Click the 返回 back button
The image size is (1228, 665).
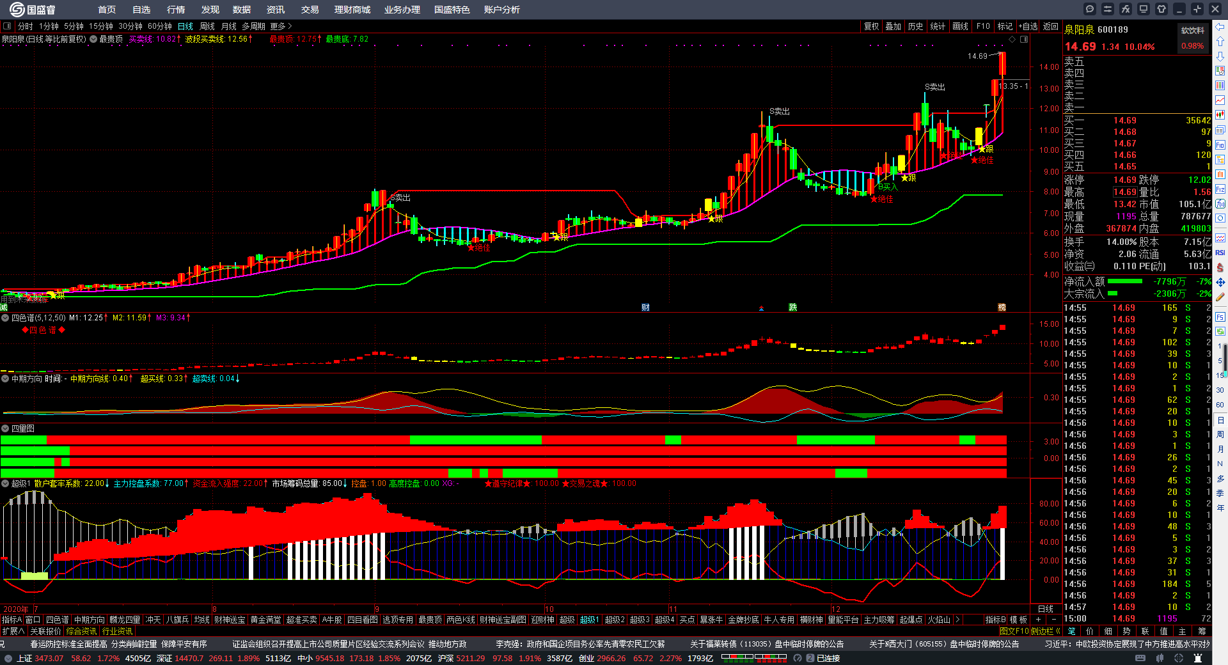[1051, 26]
